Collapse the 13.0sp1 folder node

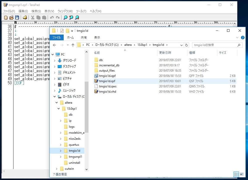[x=59, y=109]
